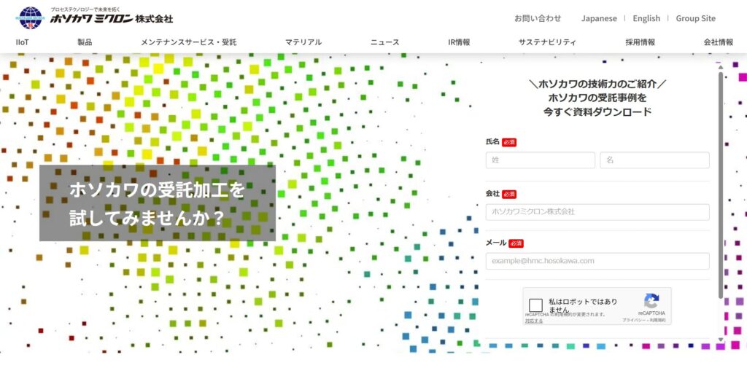Click the form's vertical scrollbar thumb
747x368 pixels.
(x=720, y=184)
